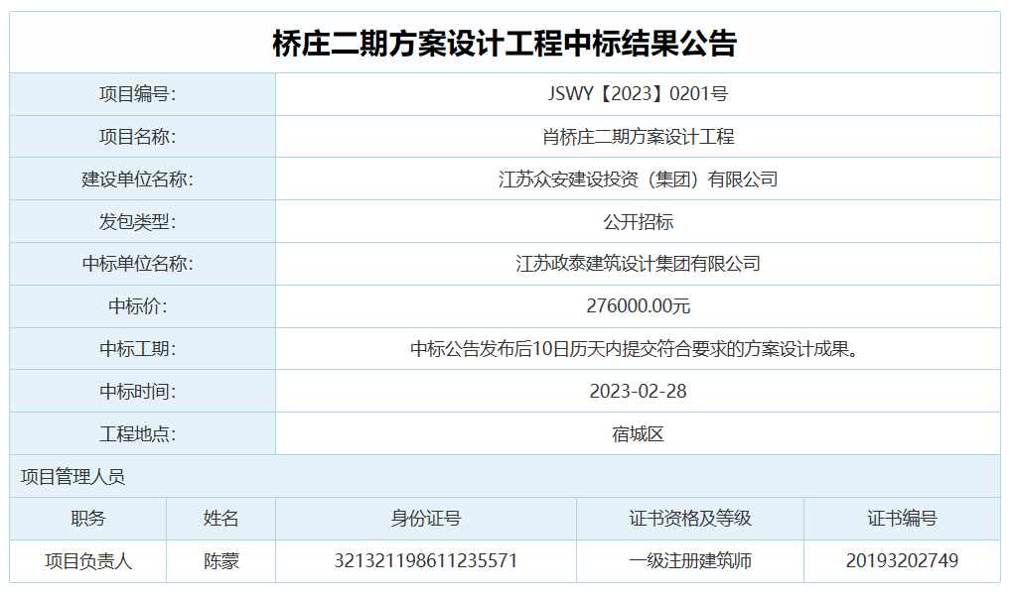
Task: Select the 发包类型 label
Action: (137, 222)
